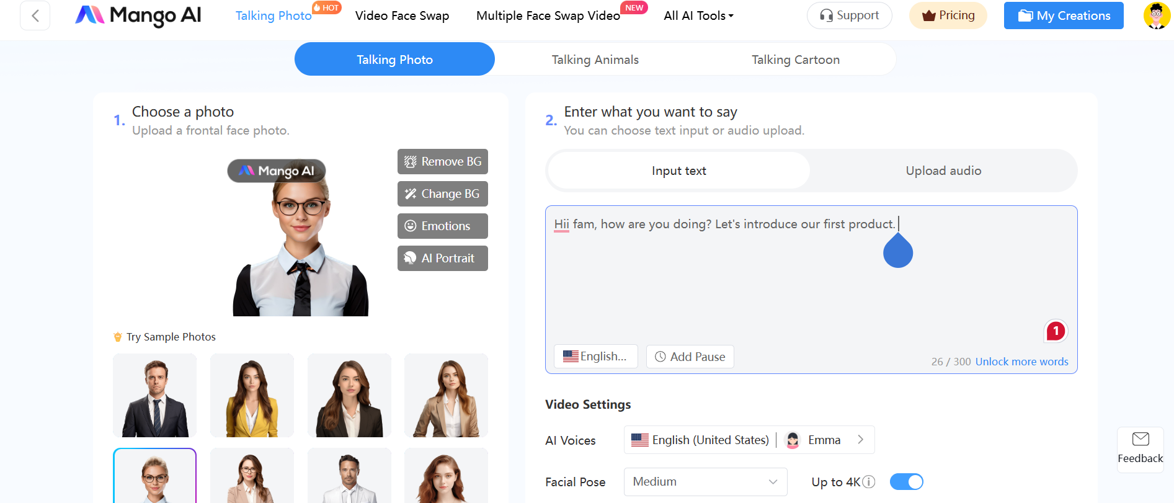
Task: Toggle the Up to 4K switch
Action: pos(907,482)
